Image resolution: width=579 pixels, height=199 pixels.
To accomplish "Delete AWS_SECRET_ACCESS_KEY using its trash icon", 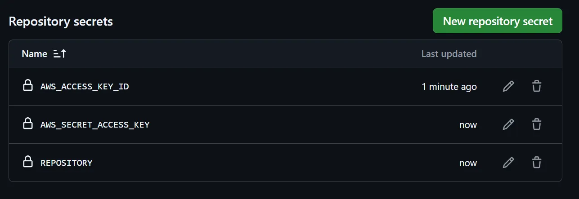I will click(536, 124).
